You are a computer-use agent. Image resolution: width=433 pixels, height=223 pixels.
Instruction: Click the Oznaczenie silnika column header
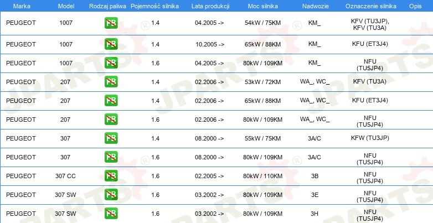click(371, 6)
